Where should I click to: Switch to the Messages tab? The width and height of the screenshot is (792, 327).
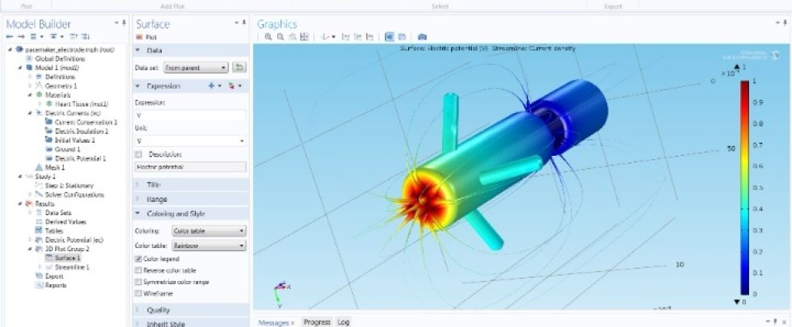point(276,322)
